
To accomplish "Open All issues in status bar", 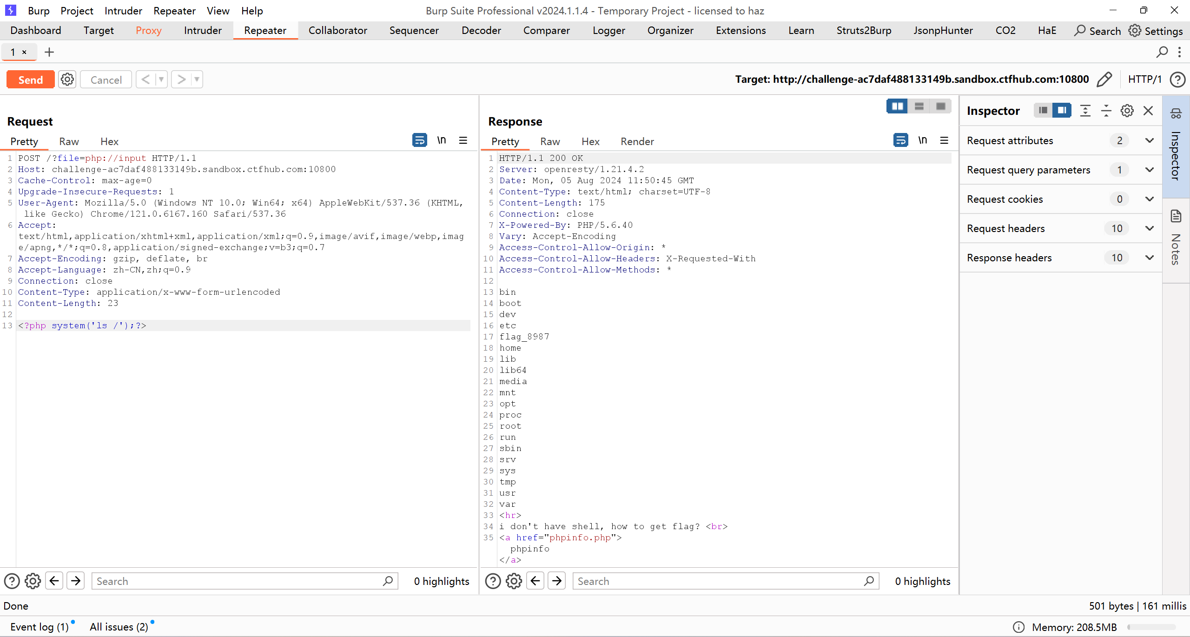I will click(x=119, y=627).
